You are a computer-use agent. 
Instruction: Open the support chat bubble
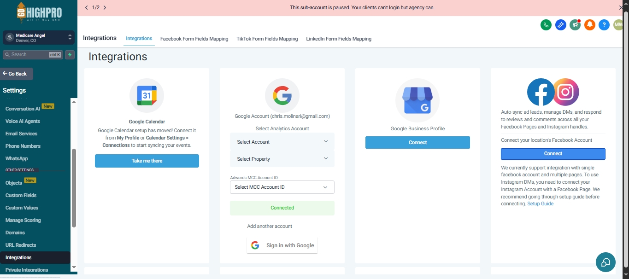[605, 262]
